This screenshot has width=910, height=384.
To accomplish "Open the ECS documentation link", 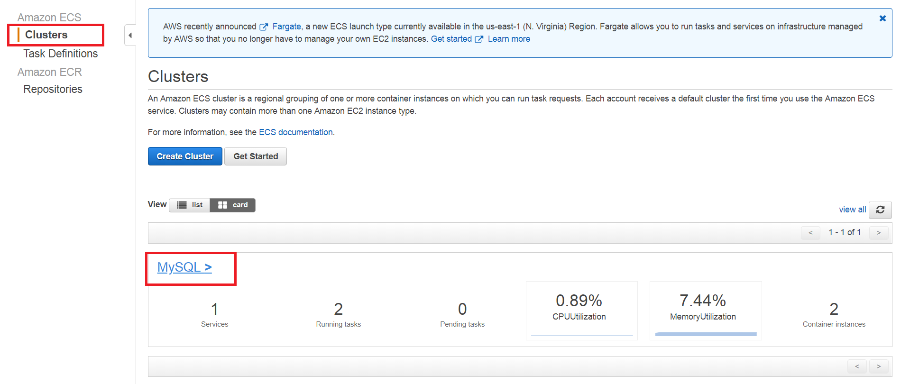I will pos(295,132).
